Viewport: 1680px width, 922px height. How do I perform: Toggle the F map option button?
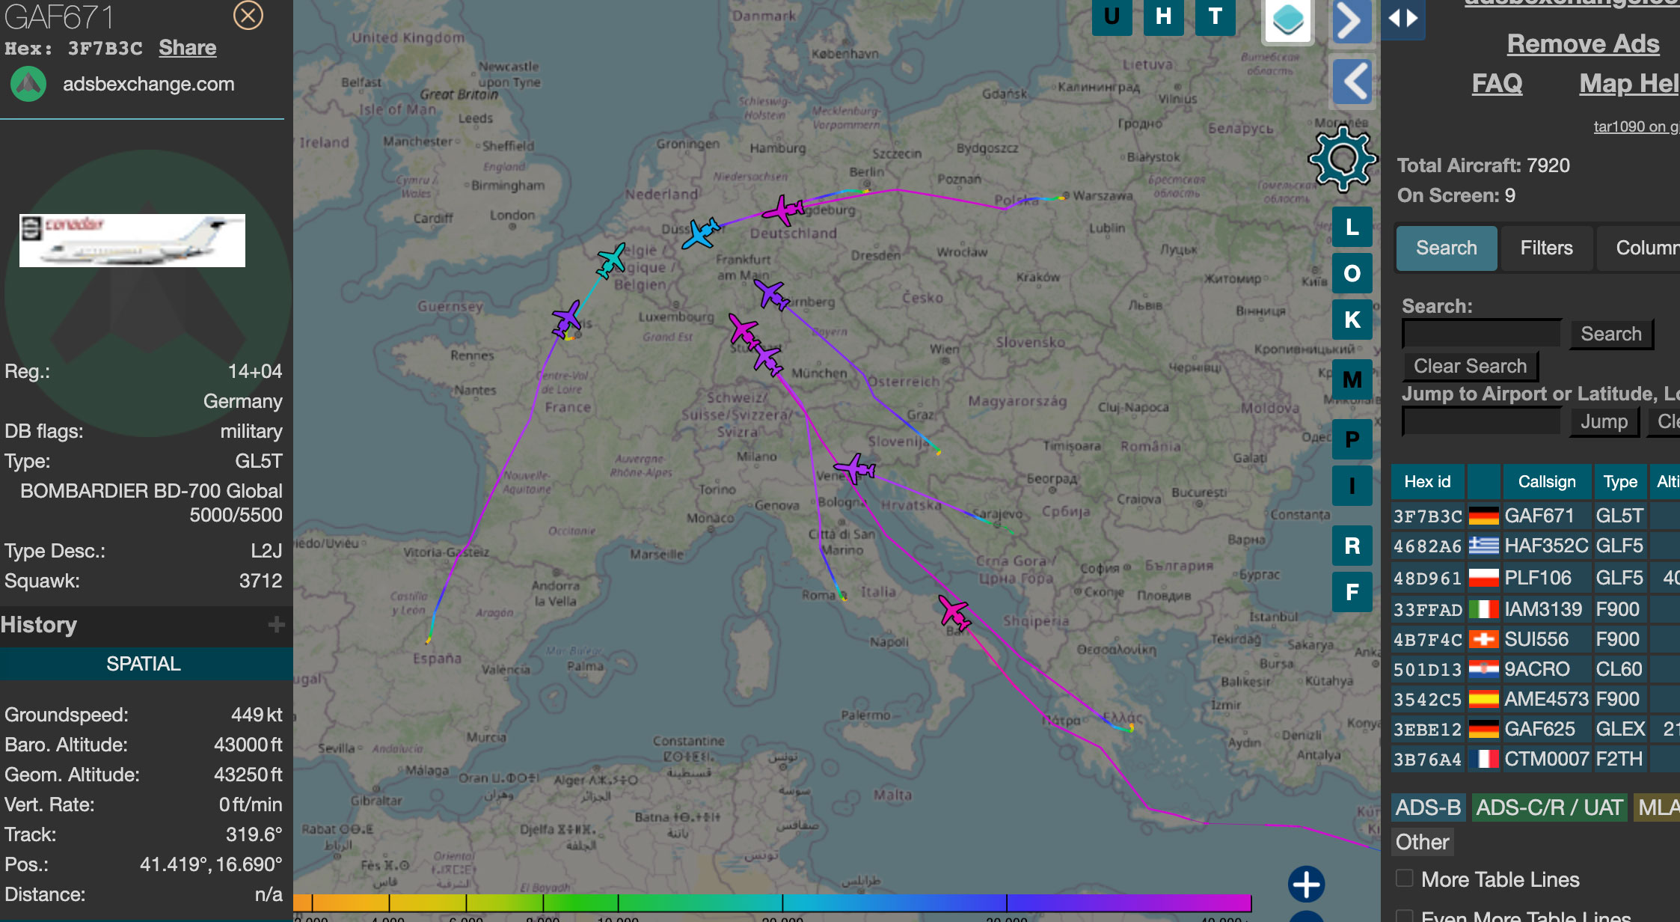(x=1352, y=592)
